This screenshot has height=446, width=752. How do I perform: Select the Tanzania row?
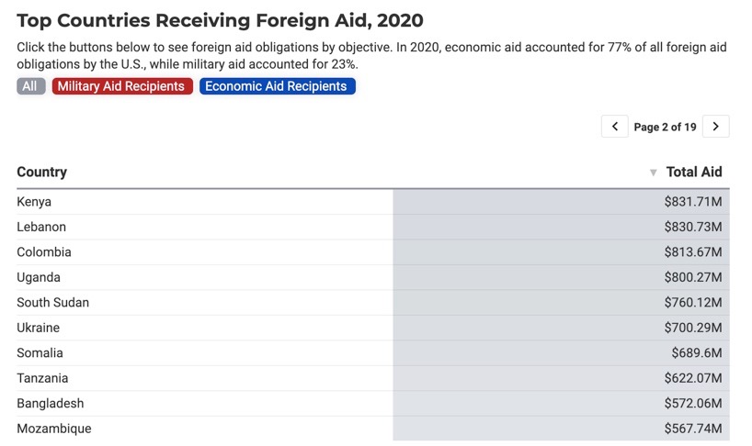[x=373, y=378]
